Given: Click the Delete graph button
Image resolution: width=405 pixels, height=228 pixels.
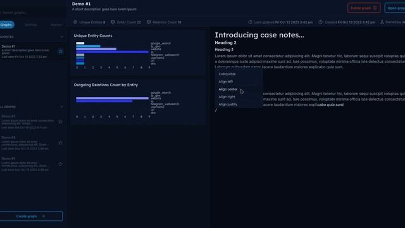Looking at the screenshot, I should pos(364,8).
